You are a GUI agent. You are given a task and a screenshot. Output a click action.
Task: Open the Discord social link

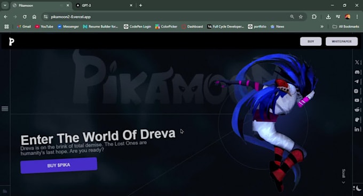357,72
